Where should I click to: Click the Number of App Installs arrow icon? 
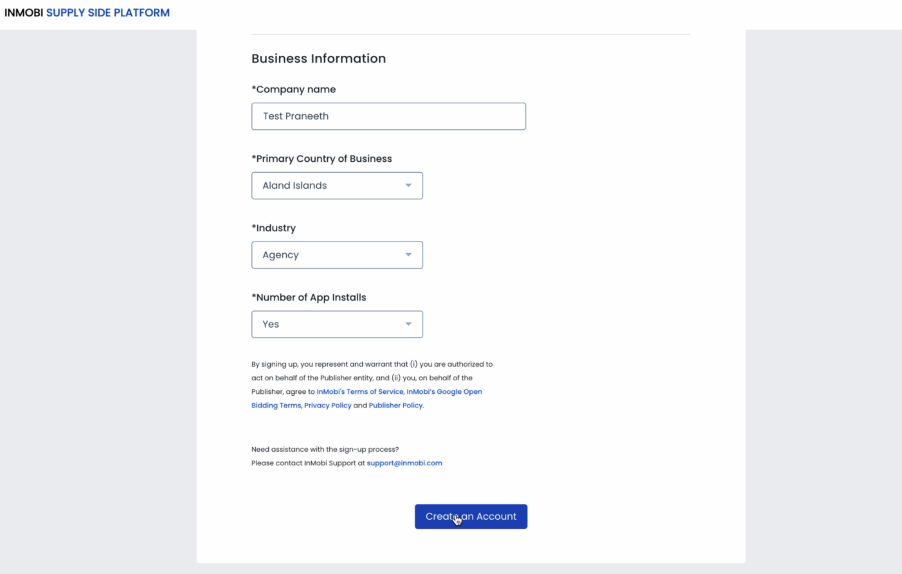[x=408, y=324]
